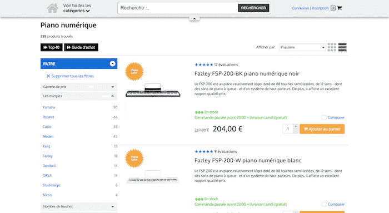Tick Comparer checkbox for FSP-200-W blanc
This screenshot has height=213, width=389.
point(324,204)
